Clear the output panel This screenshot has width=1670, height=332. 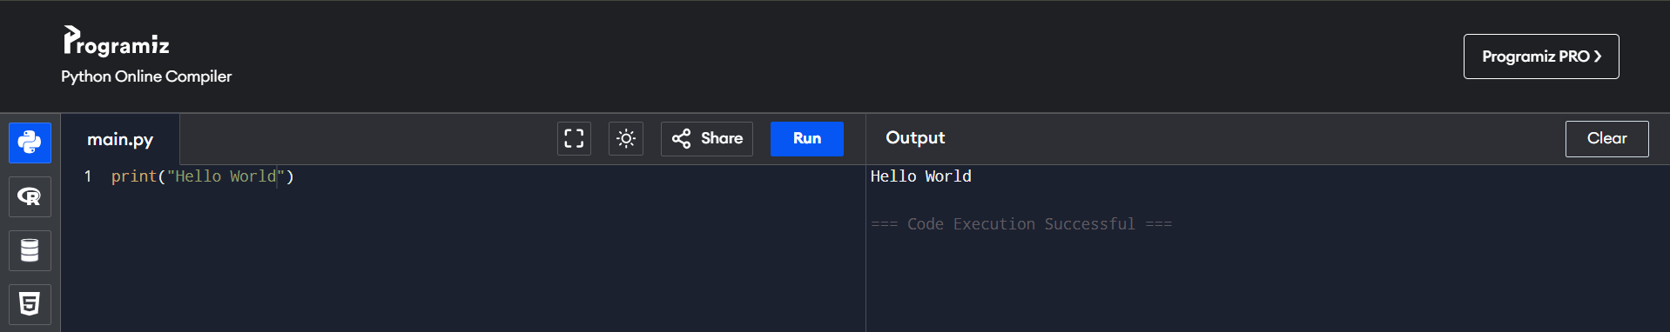1606,138
